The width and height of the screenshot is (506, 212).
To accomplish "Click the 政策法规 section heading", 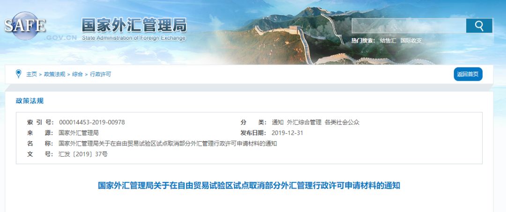I will coord(30,101).
